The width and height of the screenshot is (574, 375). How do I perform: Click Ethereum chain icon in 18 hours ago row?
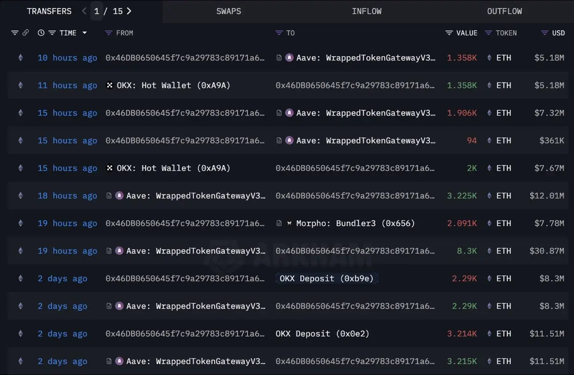(x=20, y=196)
